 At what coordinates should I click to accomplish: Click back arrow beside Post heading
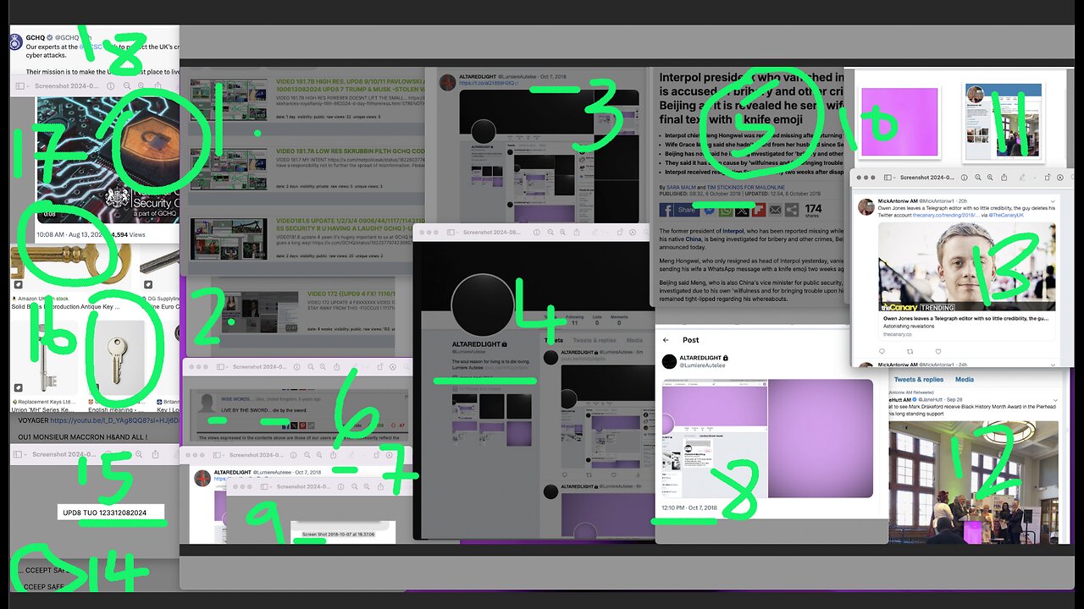pos(666,340)
